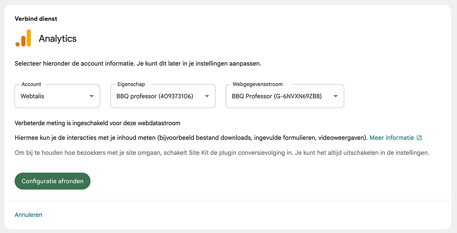Screen dimensions: 457x233
Task: Click the BBQ professor (409373106) property field
Action: point(162,96)
